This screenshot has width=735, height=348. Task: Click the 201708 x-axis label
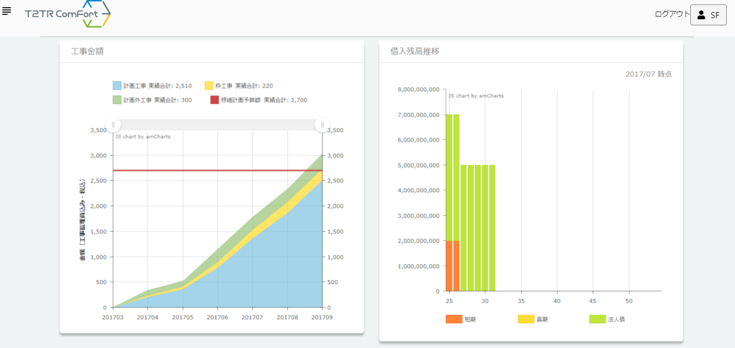click(x=287, y=317)
